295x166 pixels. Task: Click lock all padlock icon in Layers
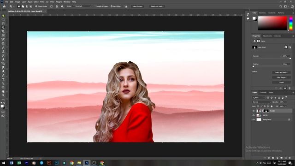pyautogui.click(x=271, y=107)
